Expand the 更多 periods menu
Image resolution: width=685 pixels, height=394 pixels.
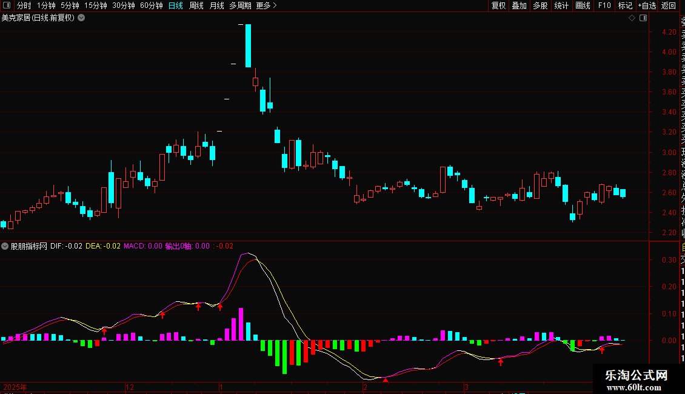266,5
